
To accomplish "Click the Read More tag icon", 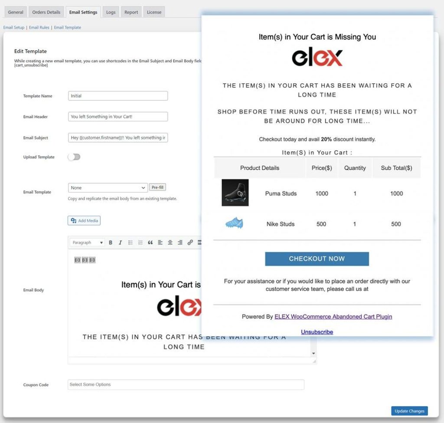I will pyautogui.click(x=199, y=243).
